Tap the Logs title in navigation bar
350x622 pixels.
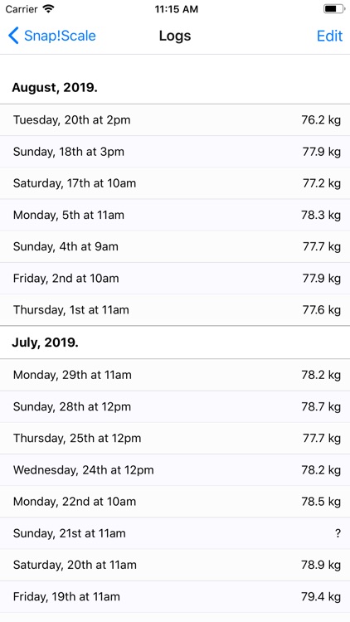(175, 36)
